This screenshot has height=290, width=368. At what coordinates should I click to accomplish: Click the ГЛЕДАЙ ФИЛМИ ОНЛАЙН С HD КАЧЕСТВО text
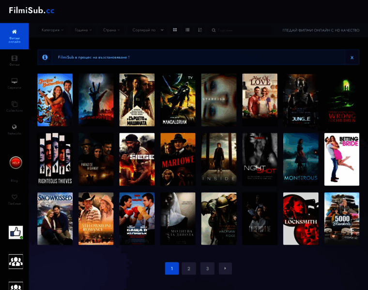click(321, 30)
